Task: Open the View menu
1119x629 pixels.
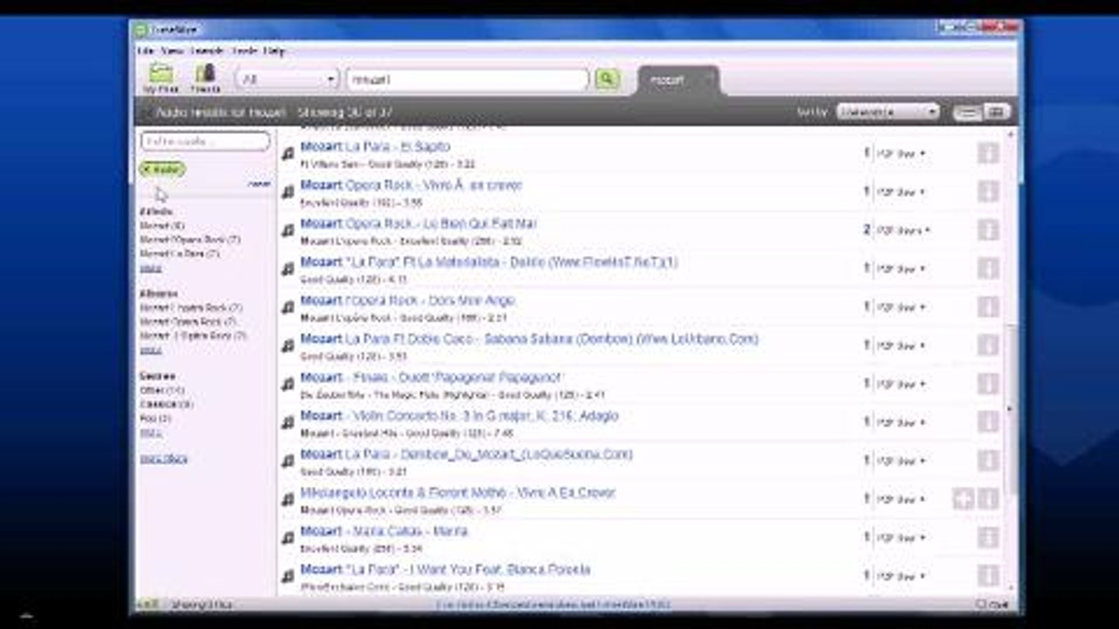Action: [x=171, y=52]
